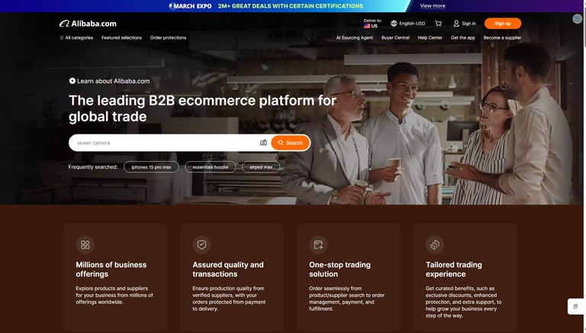Open the All categories menu
Image resolution: width=586 pixels, height=333 pixels.
(x=76, y=37)
